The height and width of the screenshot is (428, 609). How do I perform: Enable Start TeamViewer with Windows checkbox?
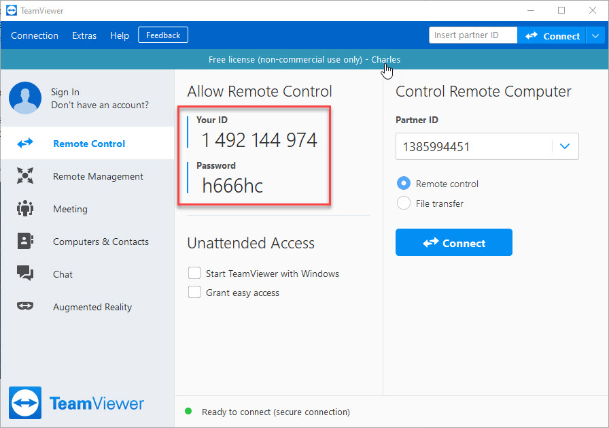click(x=194, y=274)
